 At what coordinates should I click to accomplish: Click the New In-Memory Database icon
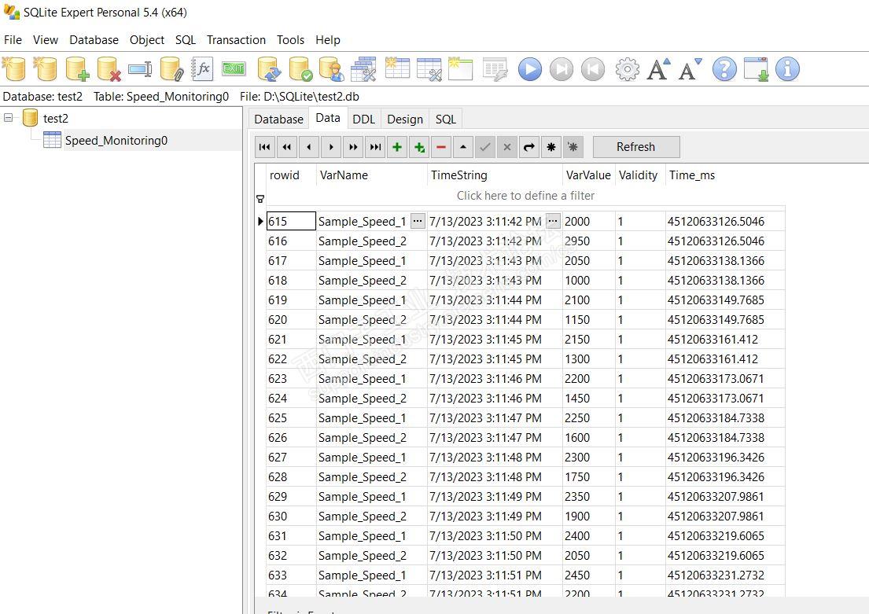46,69
